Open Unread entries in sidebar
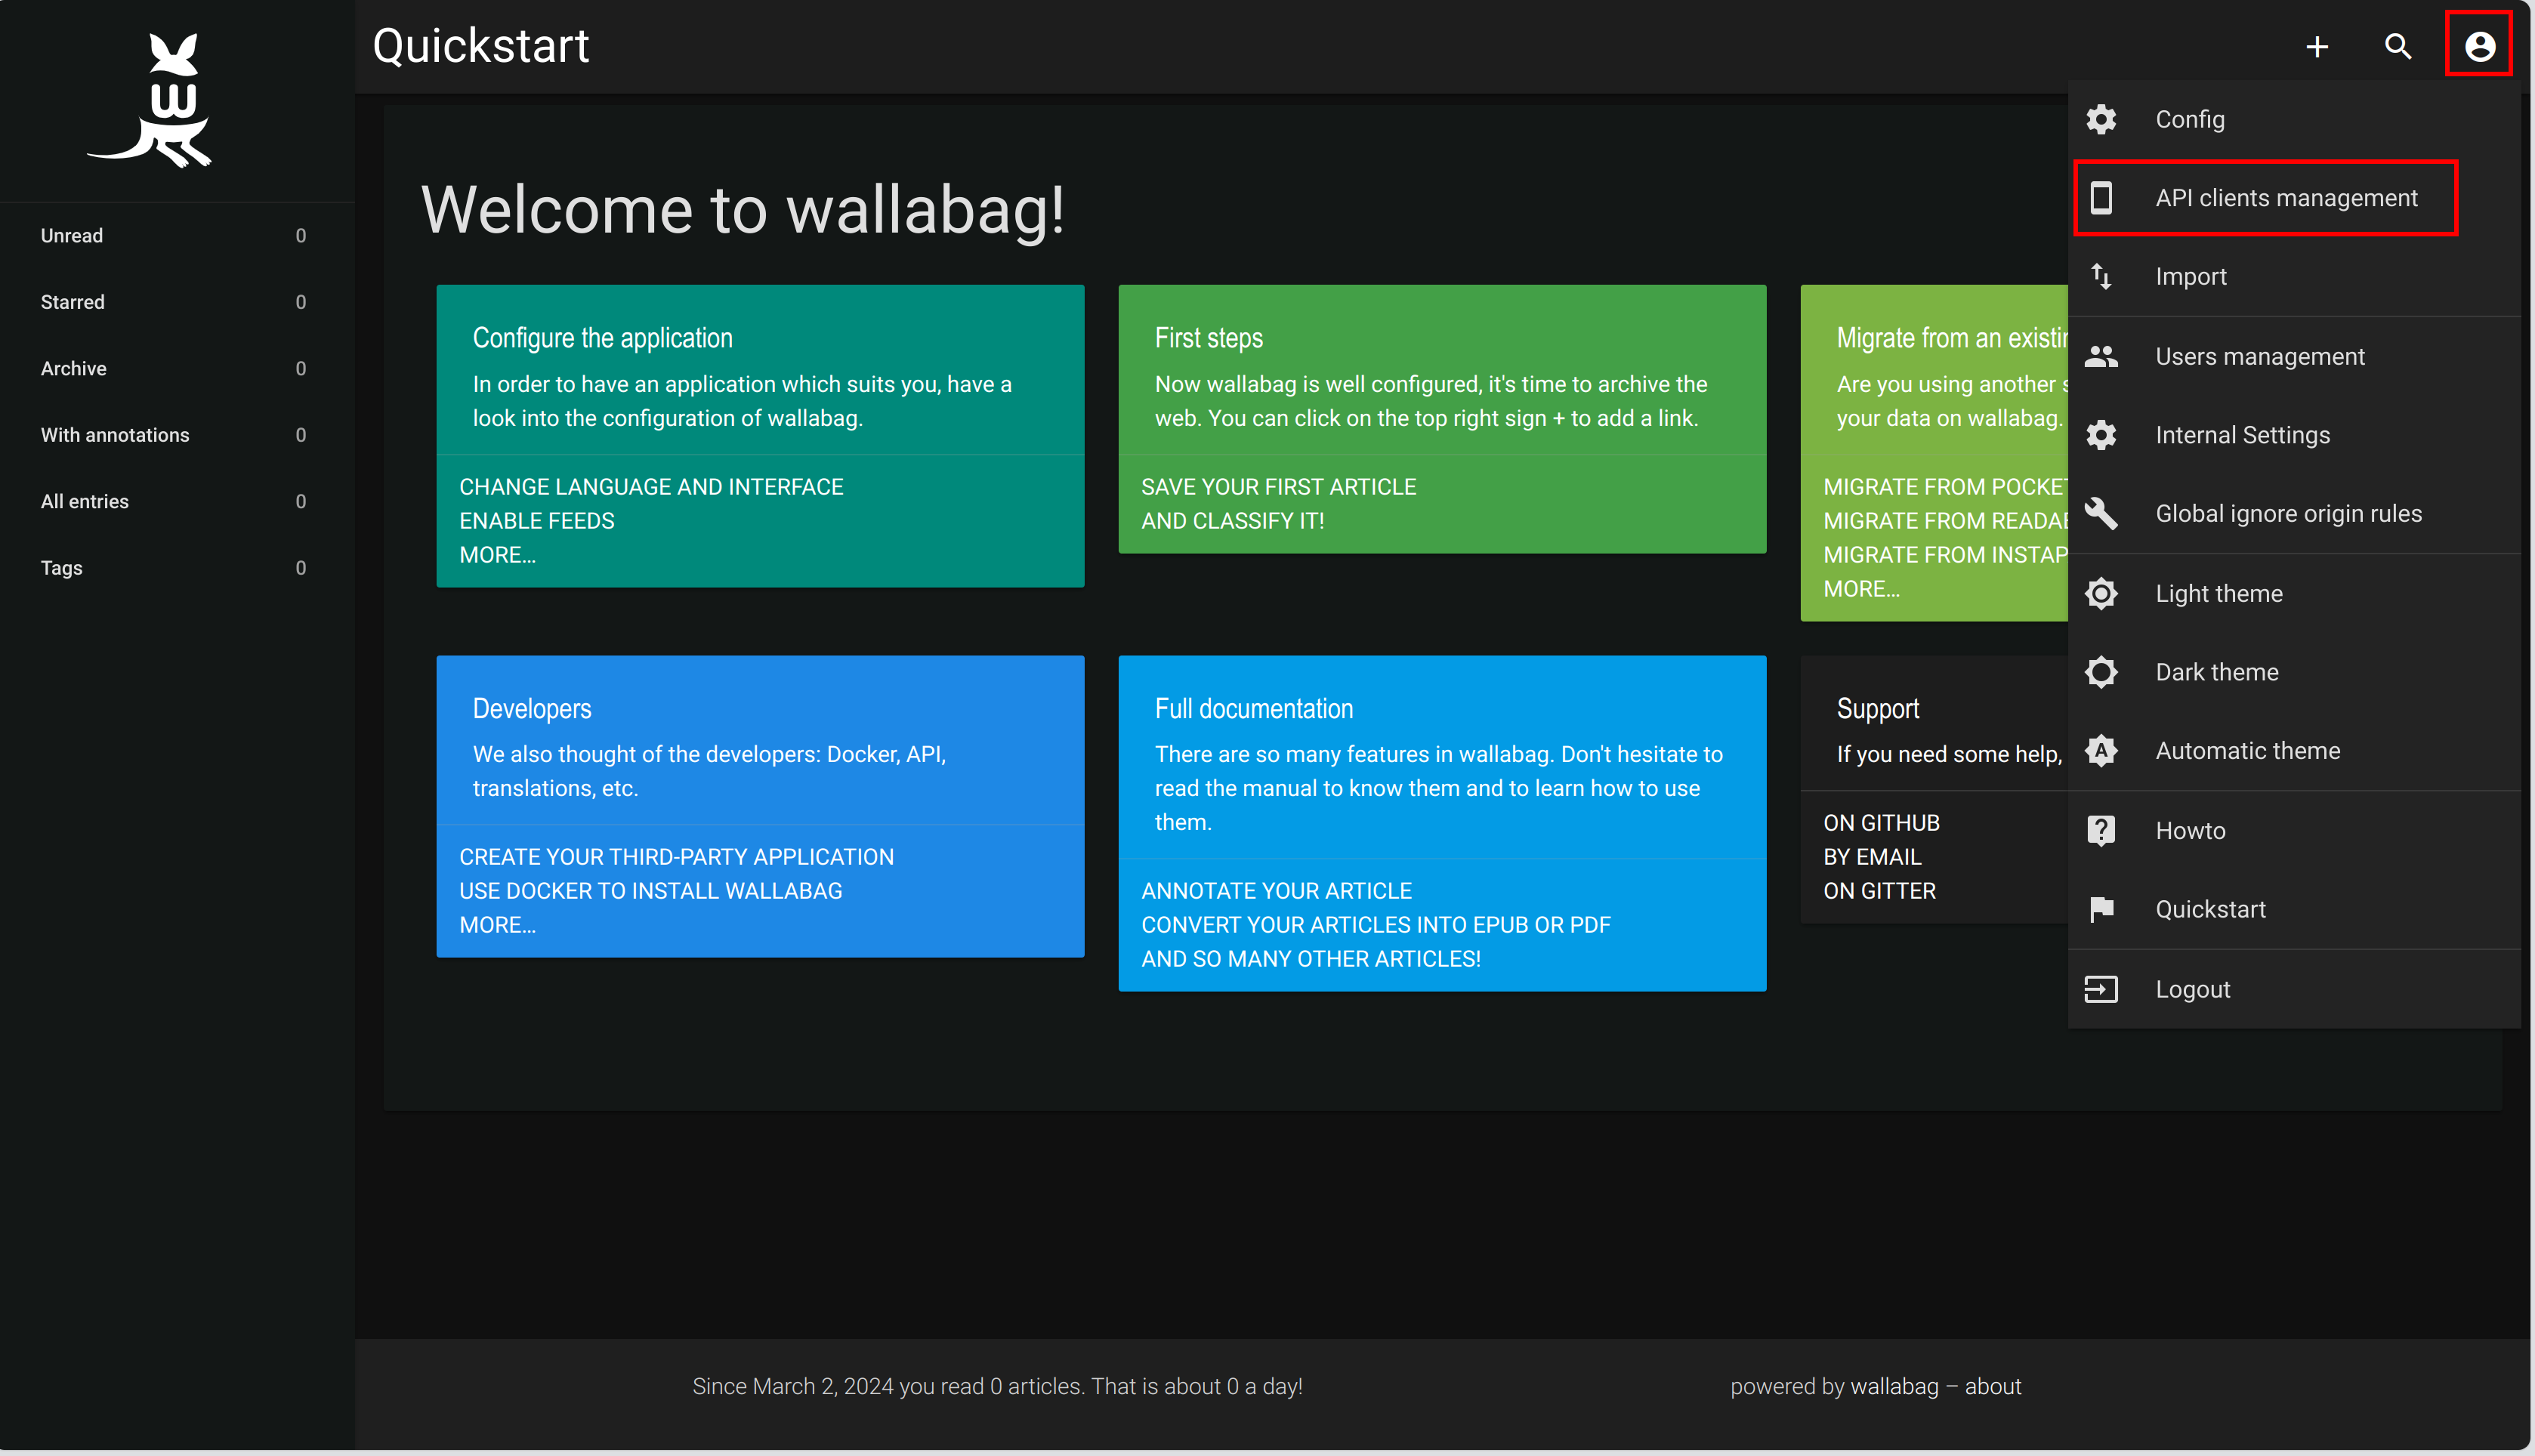This screenshot has width=2535, height=1456. 177,236
